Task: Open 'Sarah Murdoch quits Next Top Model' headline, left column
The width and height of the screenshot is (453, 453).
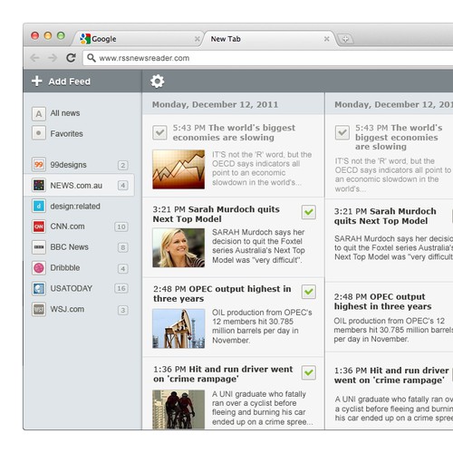Action: (x=216, y=214)
